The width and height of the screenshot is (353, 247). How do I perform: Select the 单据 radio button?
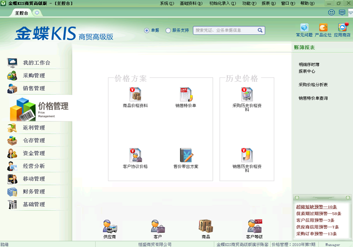tap(147, 30)
